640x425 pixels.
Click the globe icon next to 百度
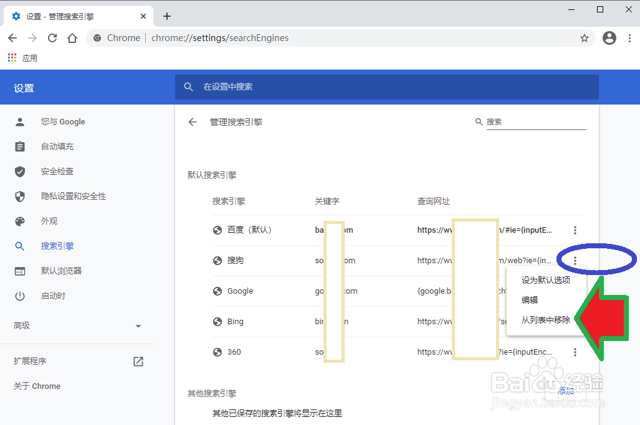coord(217,230)
